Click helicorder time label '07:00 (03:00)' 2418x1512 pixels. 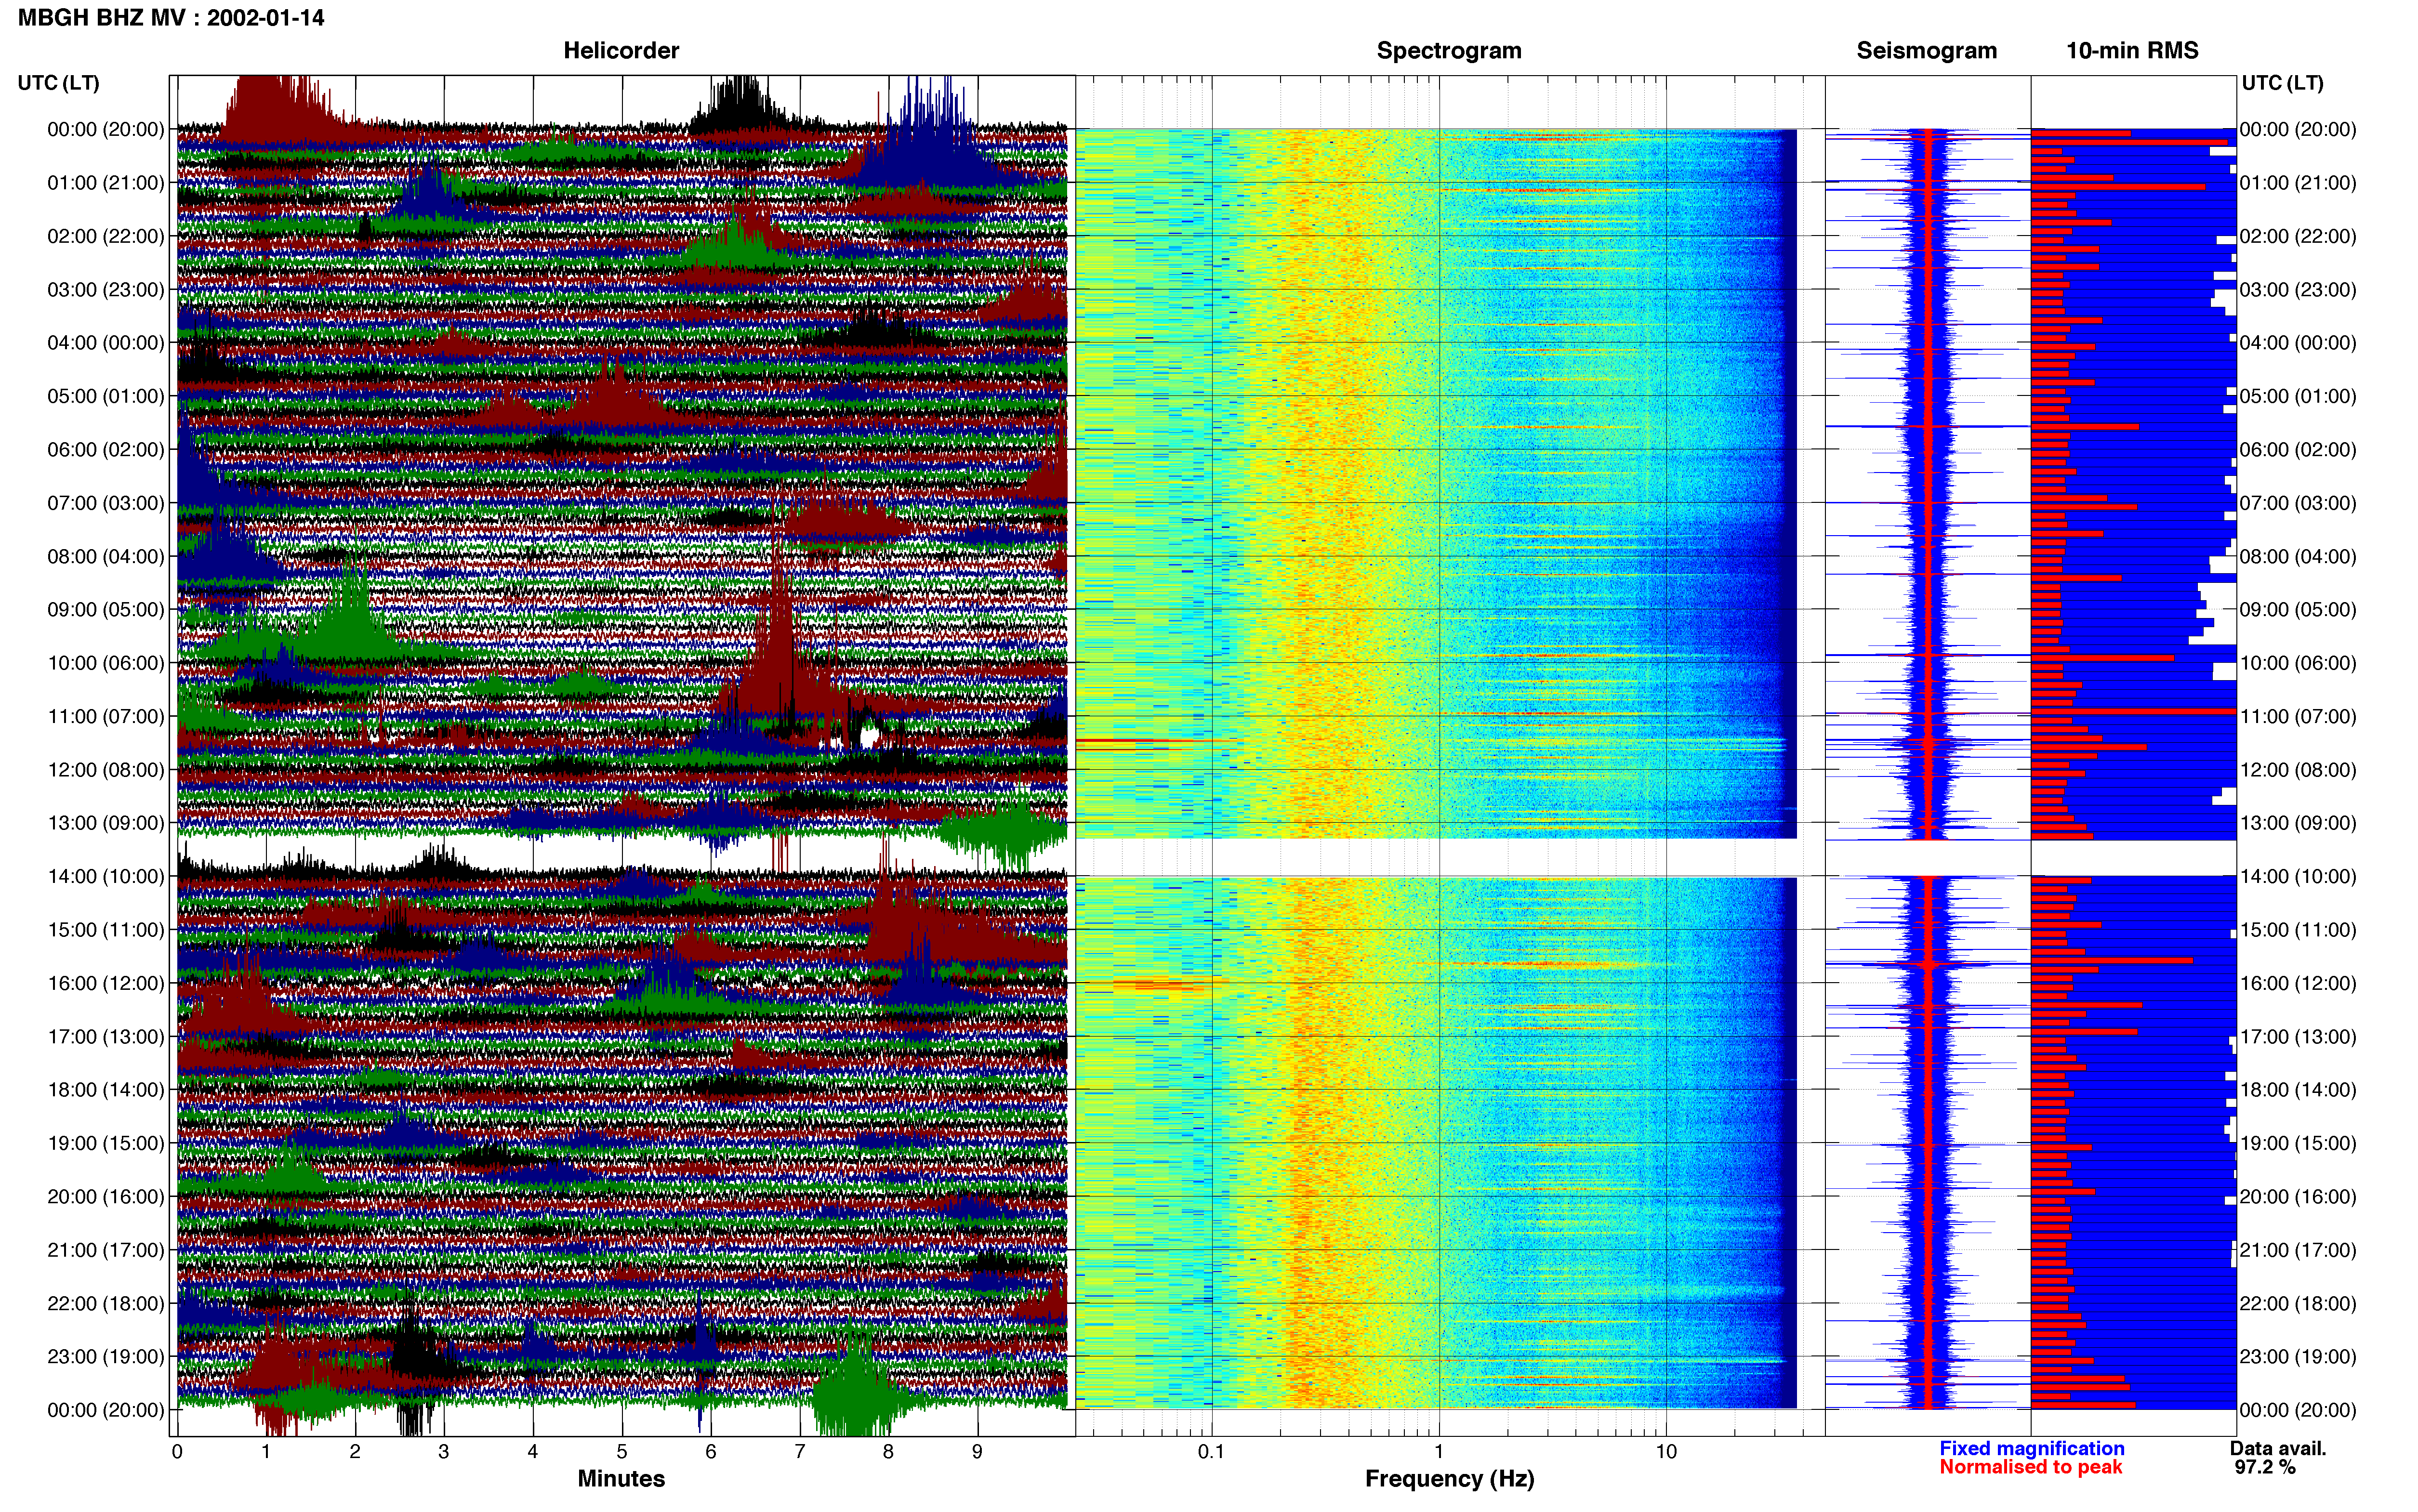point(106,503)
